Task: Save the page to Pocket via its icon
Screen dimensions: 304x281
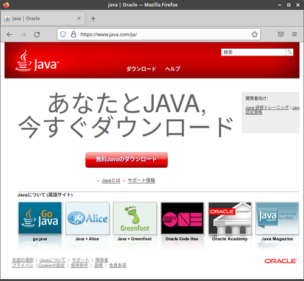Action: [281, 34]
